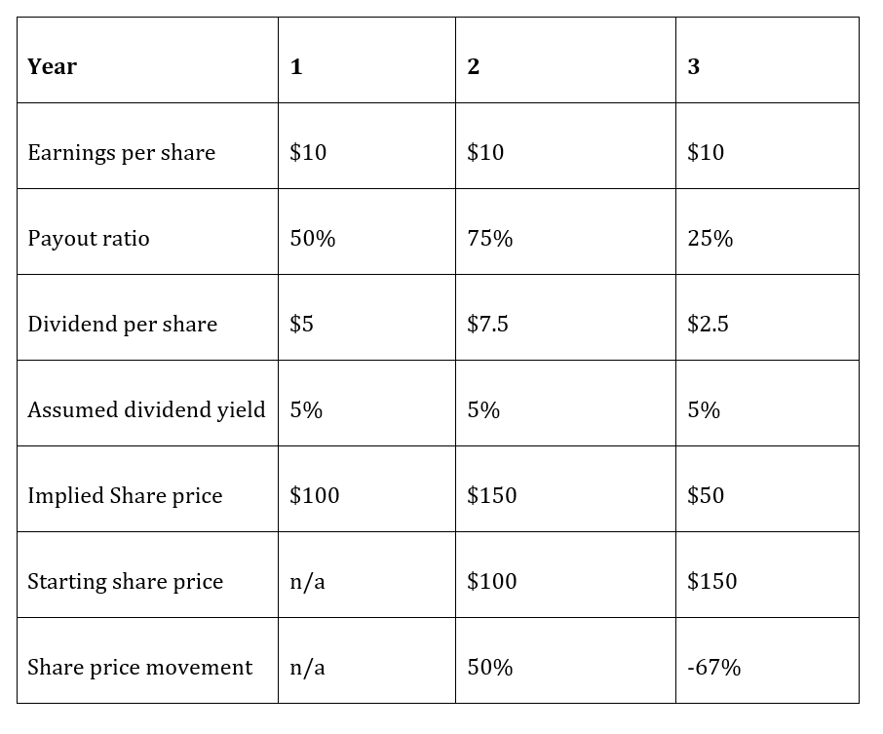
Task: Select the Year 2 column header
Action: click(x=473, y=66)
